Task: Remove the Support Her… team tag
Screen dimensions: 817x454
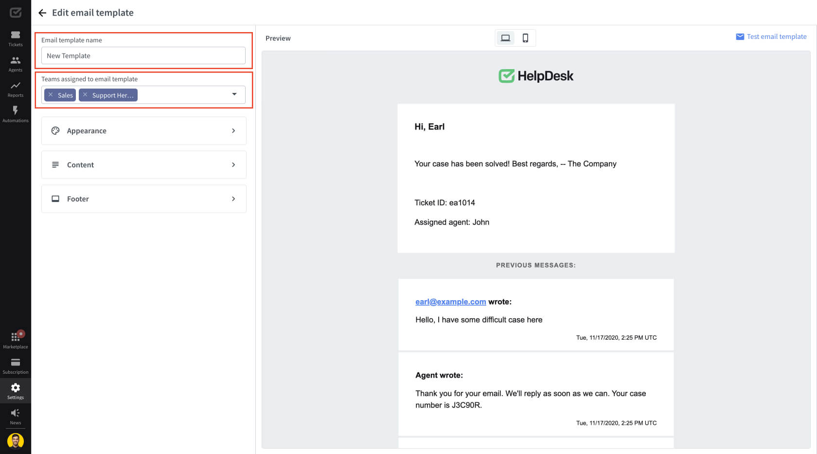Action: 85,95
